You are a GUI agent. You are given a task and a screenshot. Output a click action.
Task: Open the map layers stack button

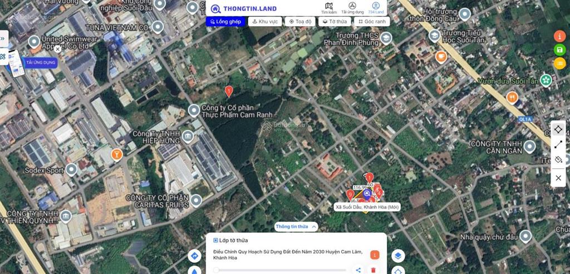tap(398, 256)
